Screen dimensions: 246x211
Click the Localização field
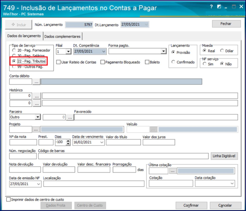click(x=94, y=184)
